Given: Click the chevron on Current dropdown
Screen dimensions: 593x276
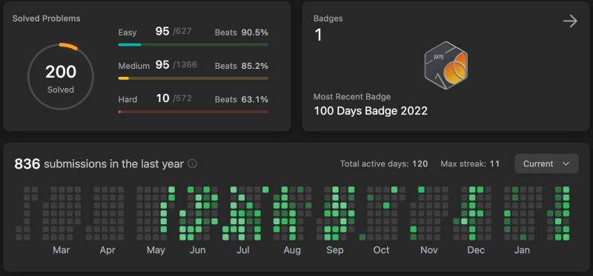Looking at the screenshot, I should pyautogui.click(x=566, y=164).
